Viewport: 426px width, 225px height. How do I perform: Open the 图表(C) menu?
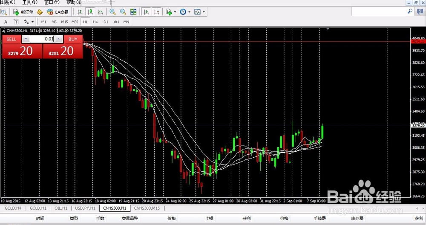click(8, 3)
